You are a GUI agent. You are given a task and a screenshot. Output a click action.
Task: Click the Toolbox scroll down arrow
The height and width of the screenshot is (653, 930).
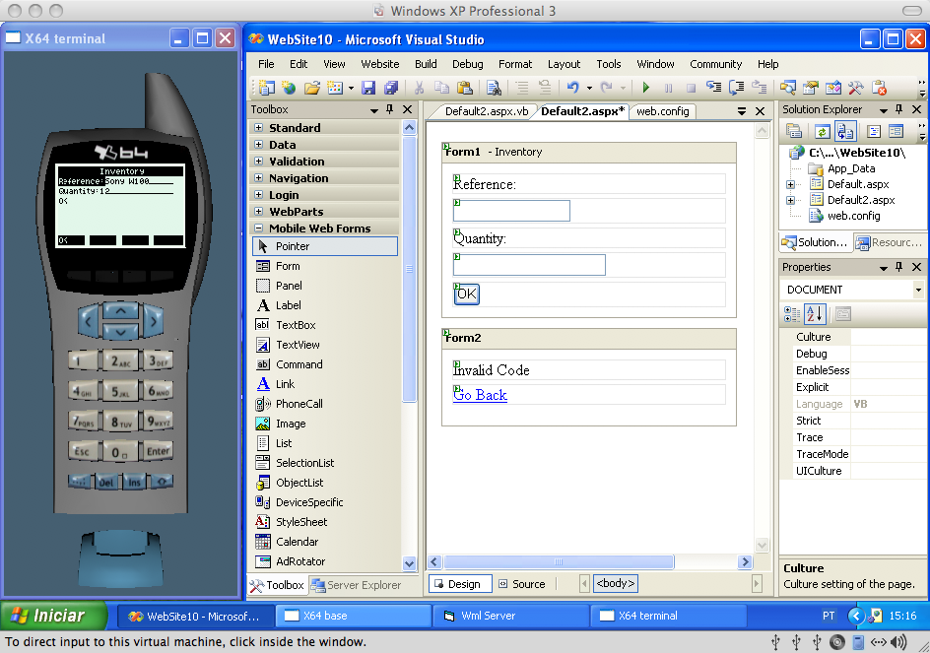click(x=409, y=562)
